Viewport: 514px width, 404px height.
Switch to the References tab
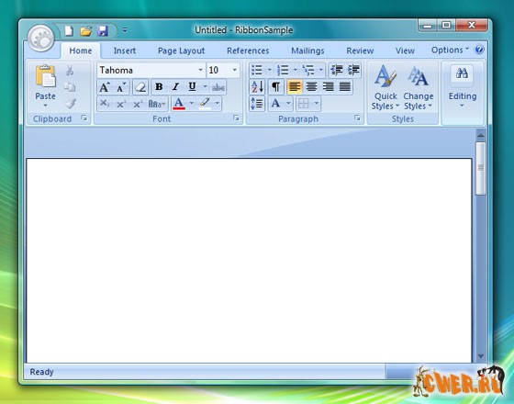pos(248,50)
